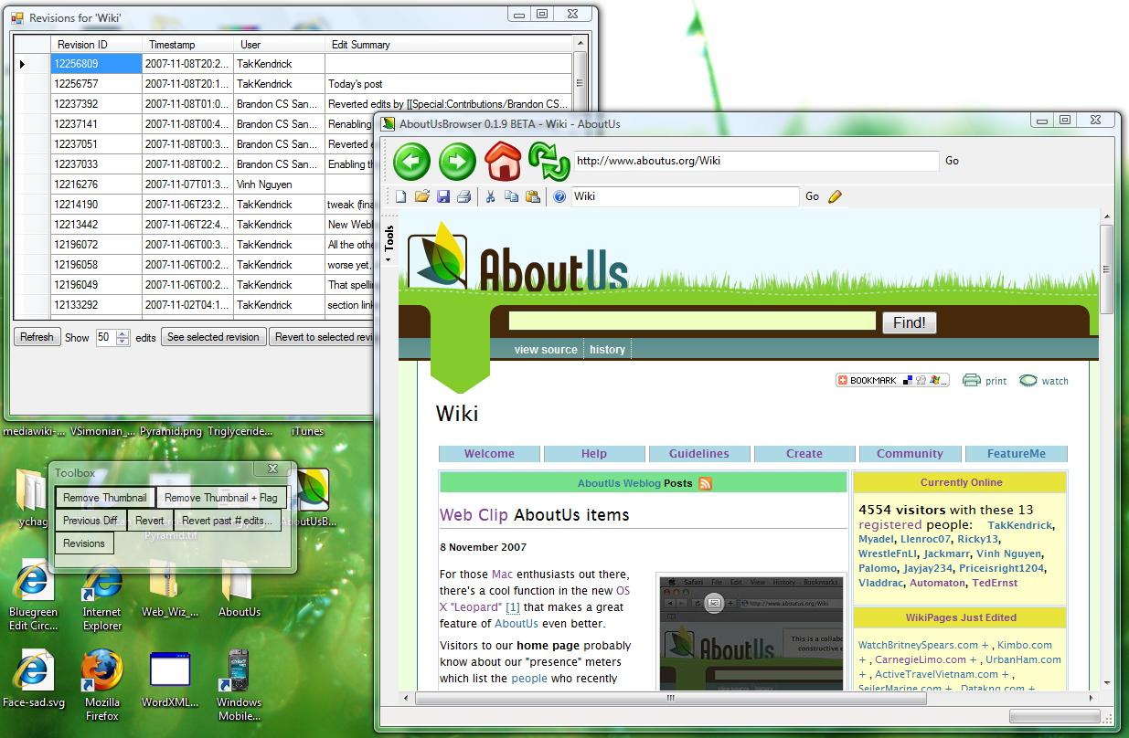The height and width of the screenshot is (738, 1129).
Task: Click the Wiki page name input field
Action: 686,196
